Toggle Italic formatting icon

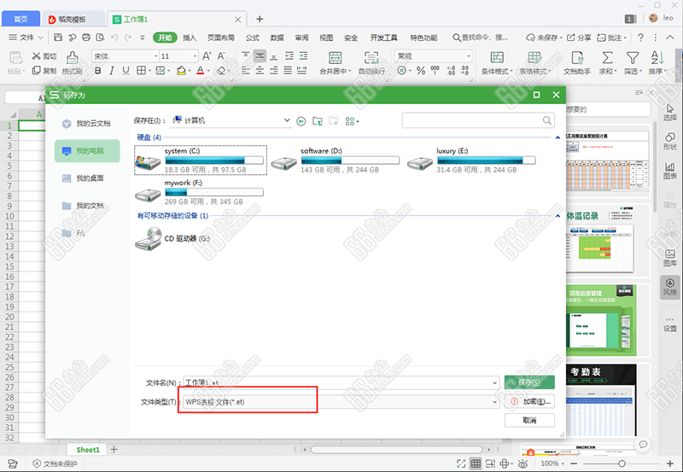[x=112, y=71]
